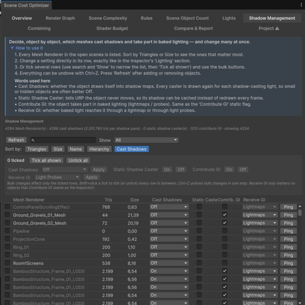Toggle Contrib. GI for Ground_Gravels_02_Mesh
Image resolution: width=305 pixels, height=305 pixels.
click(x=225, y=223)
